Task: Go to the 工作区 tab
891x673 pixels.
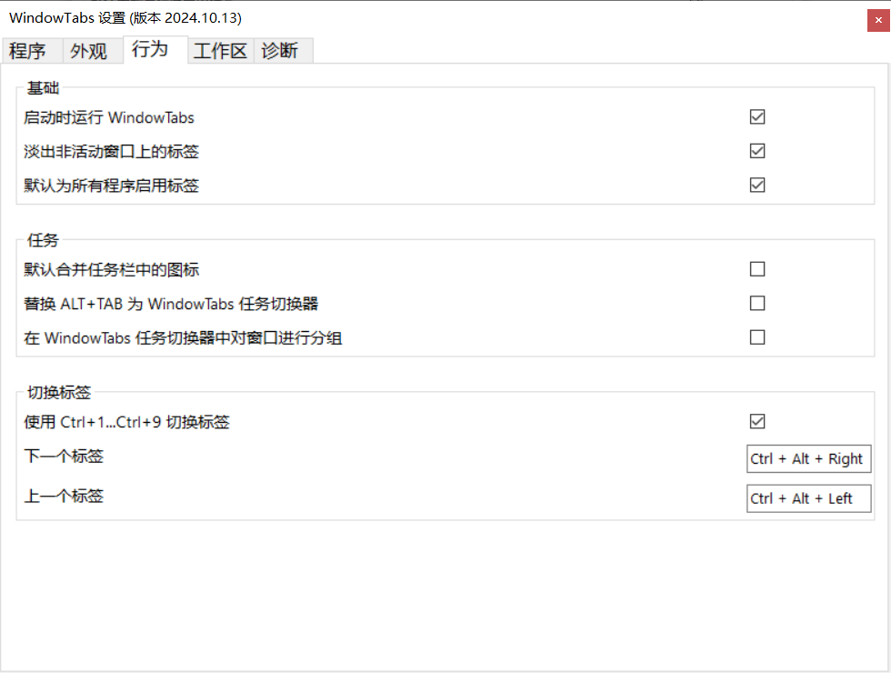Action: [x=220, y=51]
